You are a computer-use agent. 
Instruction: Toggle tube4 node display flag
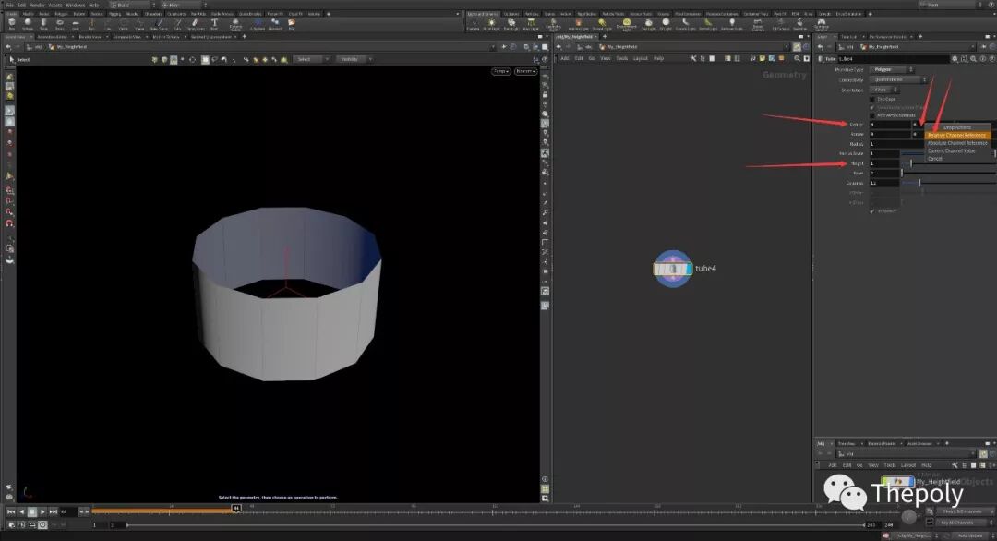point(690,269)
